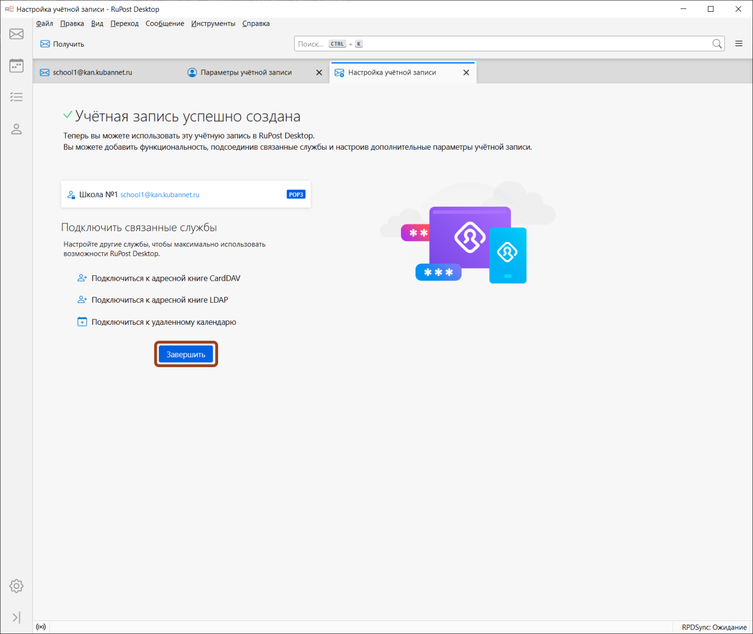Click the POP3 badge on account card
Image resolution: width=753 pixels, height=634 pixels.
pos(296,194)
